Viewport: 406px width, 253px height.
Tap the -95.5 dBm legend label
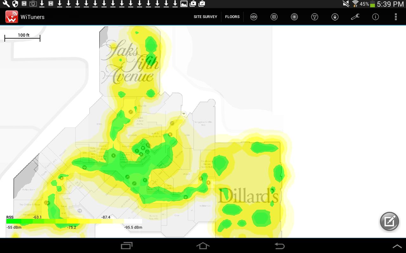[x=133, y=227]
